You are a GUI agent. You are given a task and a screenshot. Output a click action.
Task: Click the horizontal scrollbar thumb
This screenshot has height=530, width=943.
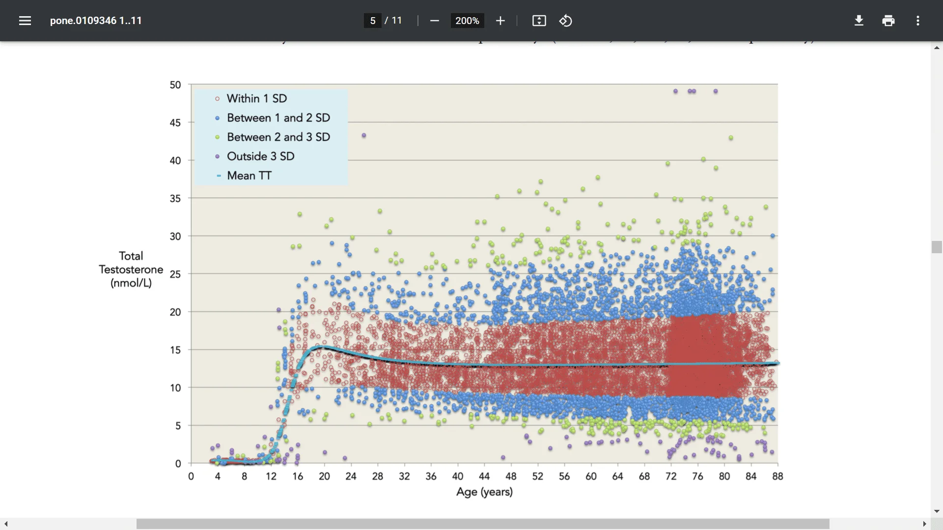(483, 524)
